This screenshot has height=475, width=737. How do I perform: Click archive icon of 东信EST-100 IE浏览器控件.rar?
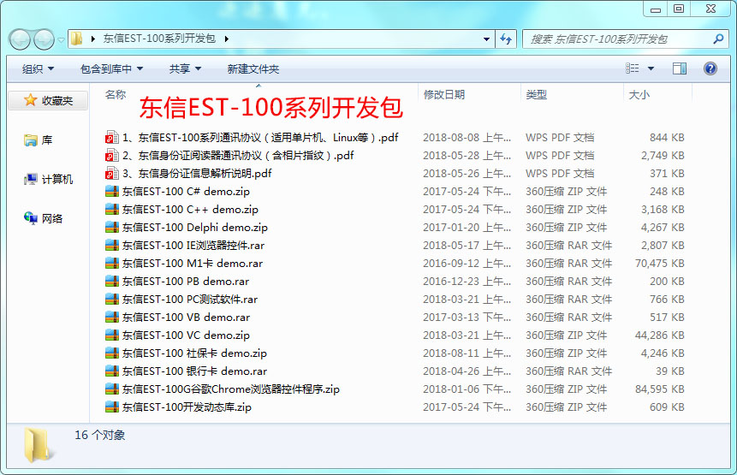tap(112, 246)
